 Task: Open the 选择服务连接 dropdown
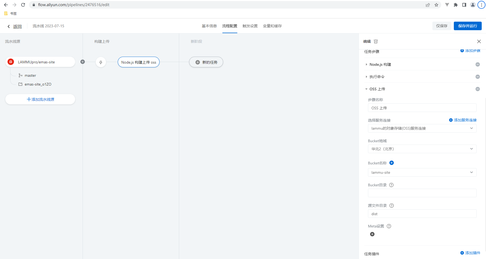(422, 128)
